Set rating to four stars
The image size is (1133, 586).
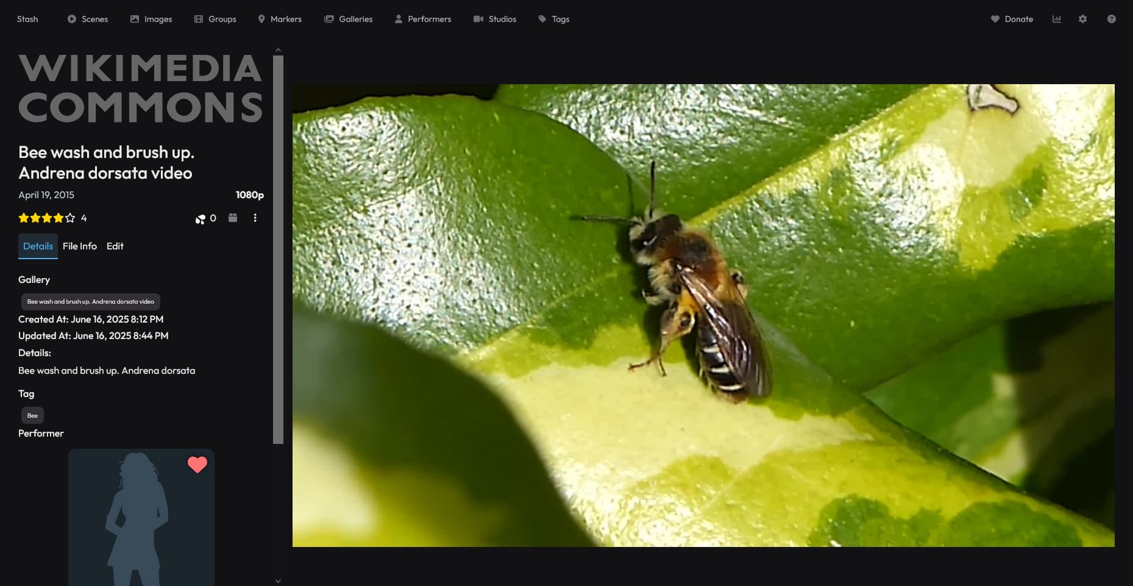(59, 218)
